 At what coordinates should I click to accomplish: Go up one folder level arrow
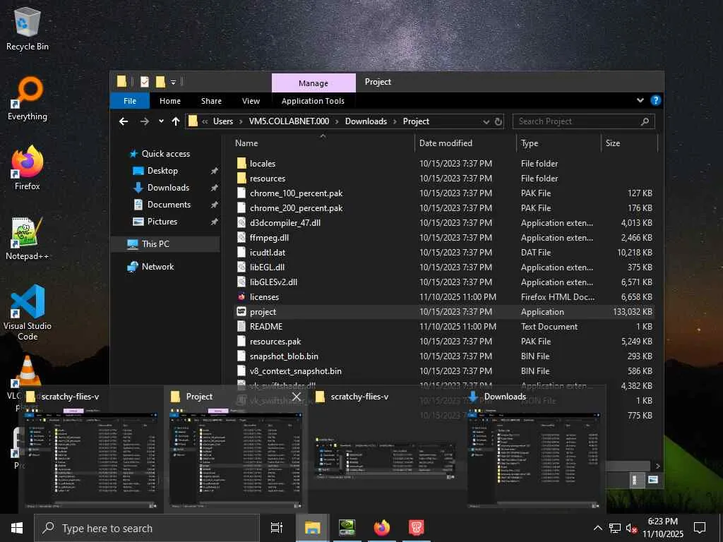pyautogui.click(x=176, y=121)
